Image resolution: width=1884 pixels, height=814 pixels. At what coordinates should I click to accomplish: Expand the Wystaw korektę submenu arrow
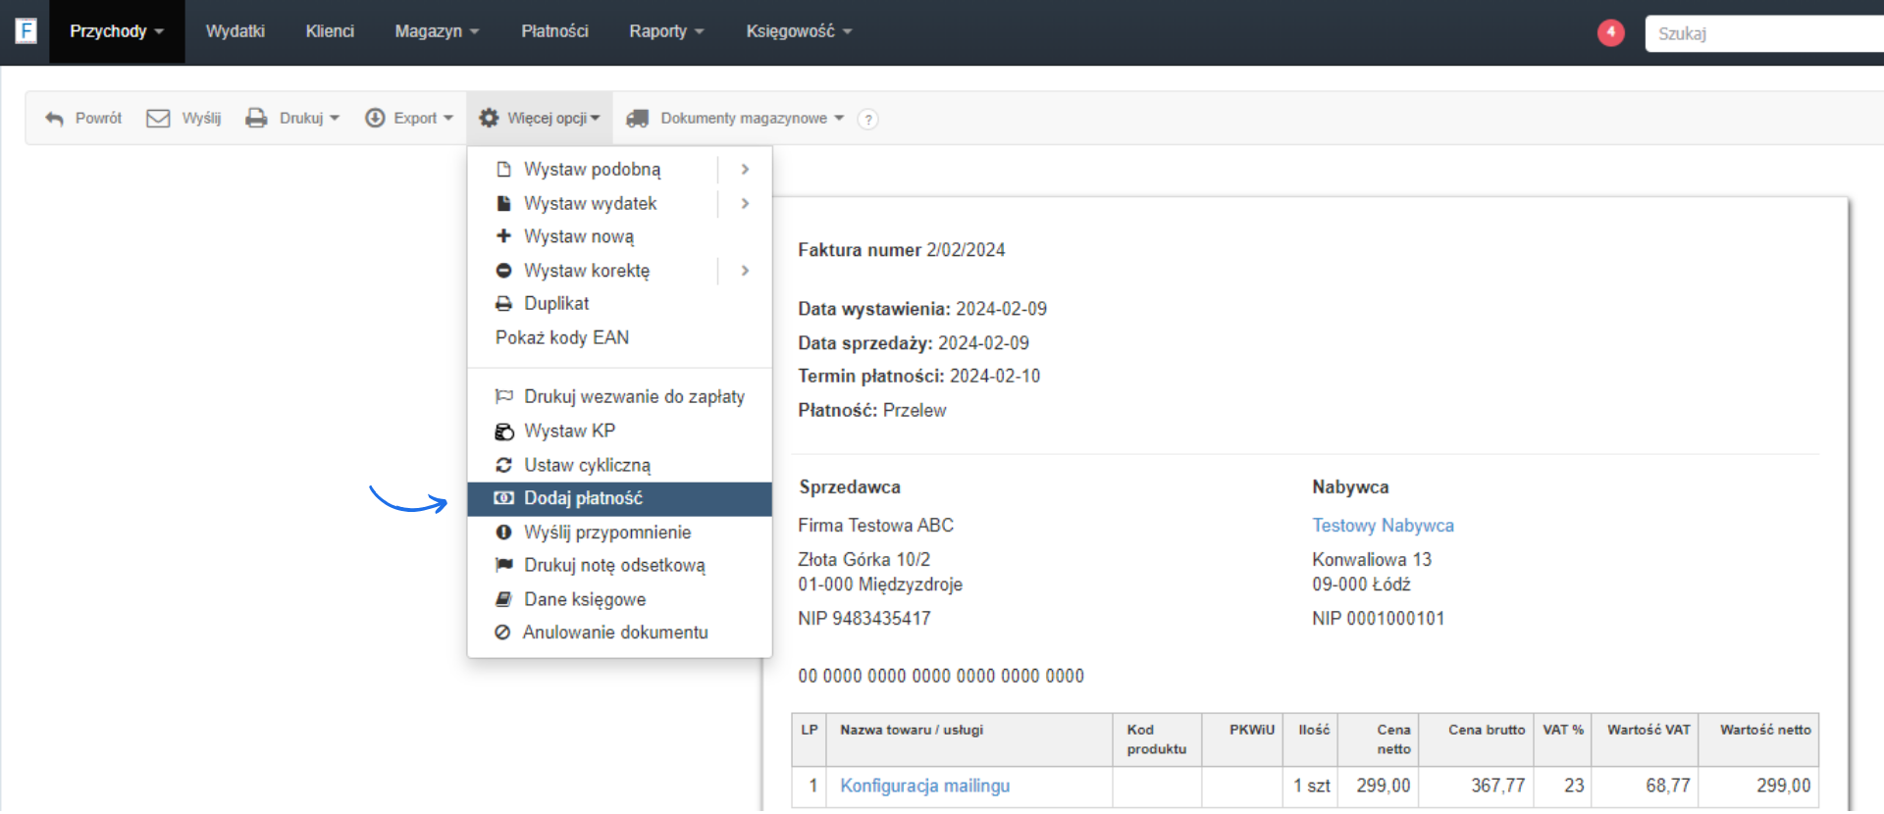745,271
